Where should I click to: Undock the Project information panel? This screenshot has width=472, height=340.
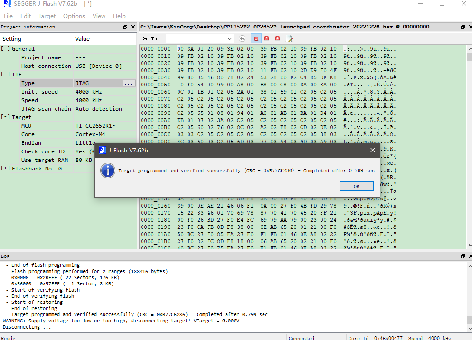click(x=125, y=27)
